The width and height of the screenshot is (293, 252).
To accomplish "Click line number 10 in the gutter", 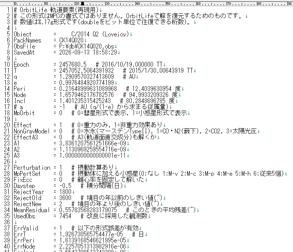I will coord(7,64).
